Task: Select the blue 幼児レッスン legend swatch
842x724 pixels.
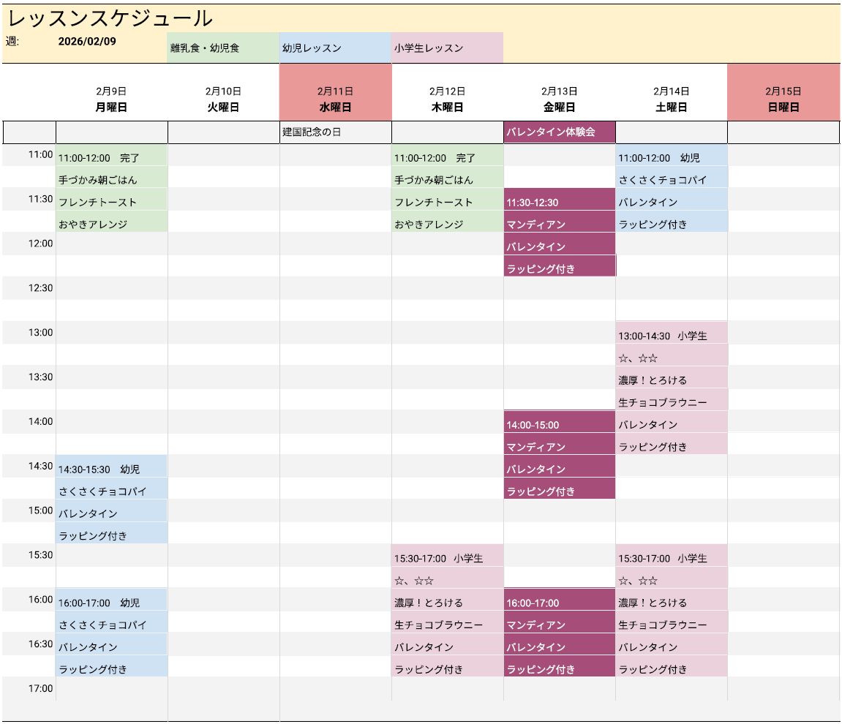Action: point(335,48)
